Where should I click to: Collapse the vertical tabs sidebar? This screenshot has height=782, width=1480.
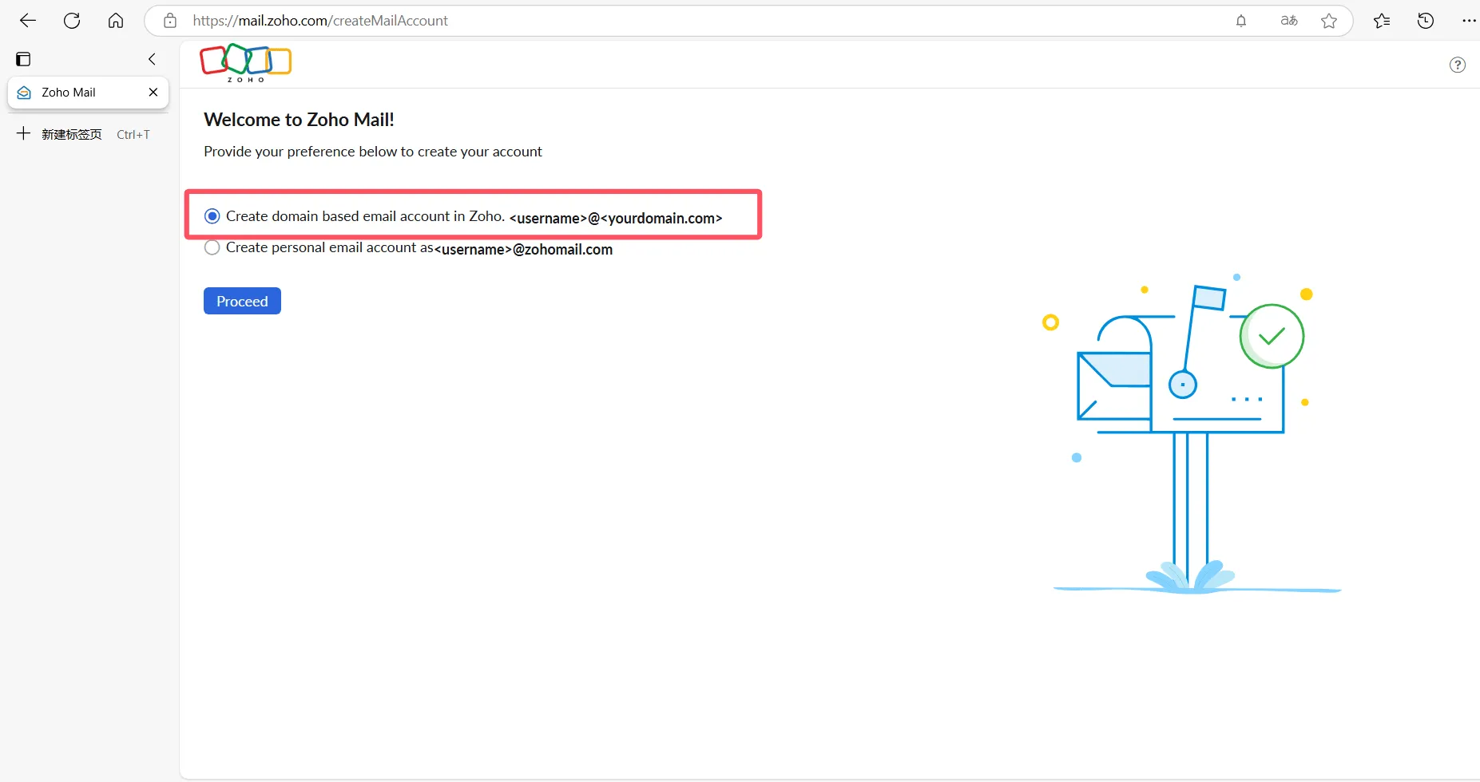point(152,59)
